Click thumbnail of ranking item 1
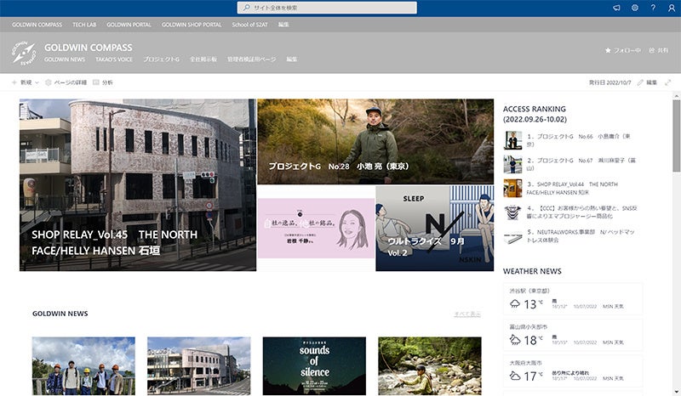The width and height of the screenshot is (681, 396). (512, 140)
